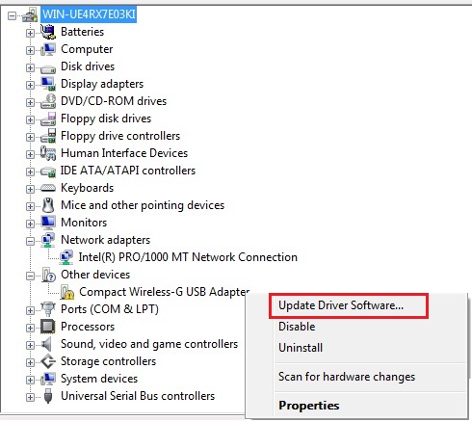Click the Ports (COM & LPT) icon
This screenshot has height=422, width=472.
48,309
